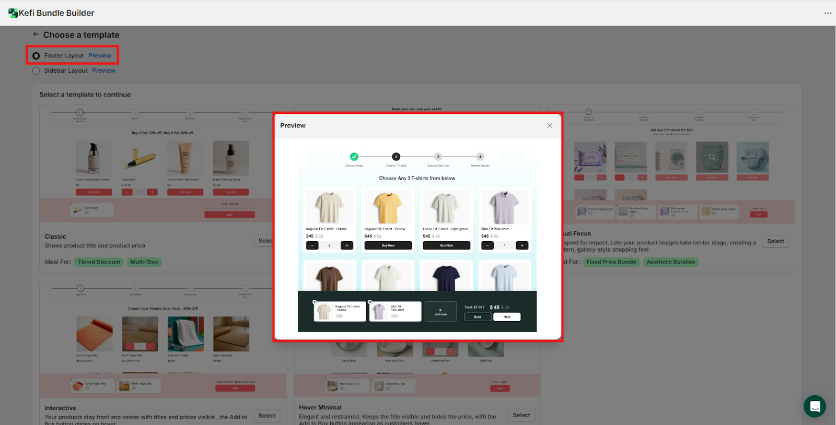
Task: Remove Slim Fit Polo shirt from footer bundle
Action: tap(370, 302)
